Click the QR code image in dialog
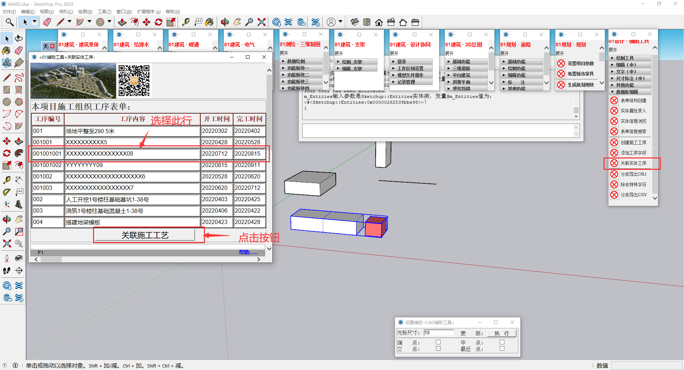684x370 pixels. coord(134,81)
